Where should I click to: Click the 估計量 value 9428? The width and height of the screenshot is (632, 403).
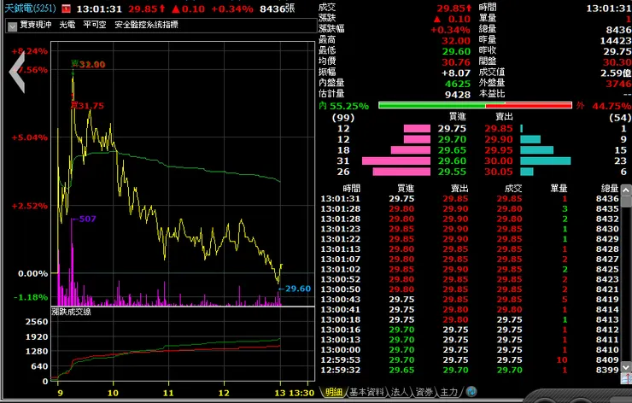458,95
